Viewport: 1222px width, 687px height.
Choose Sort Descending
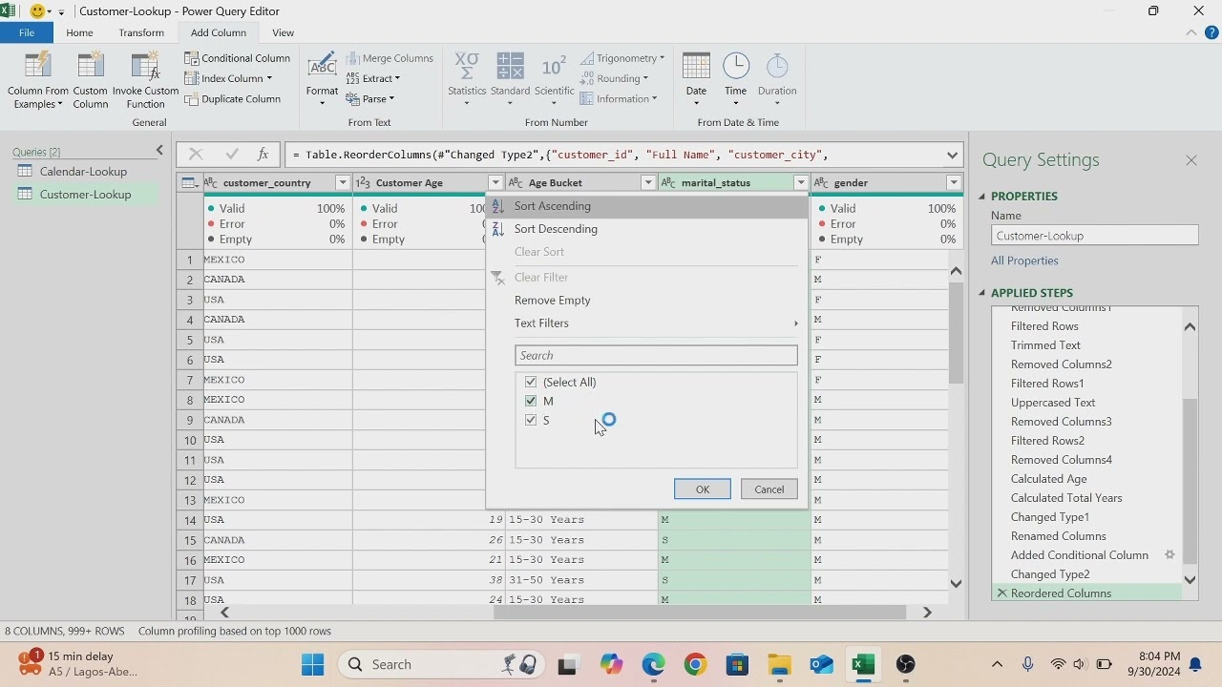pyautogui.click(x=647, y=229)
